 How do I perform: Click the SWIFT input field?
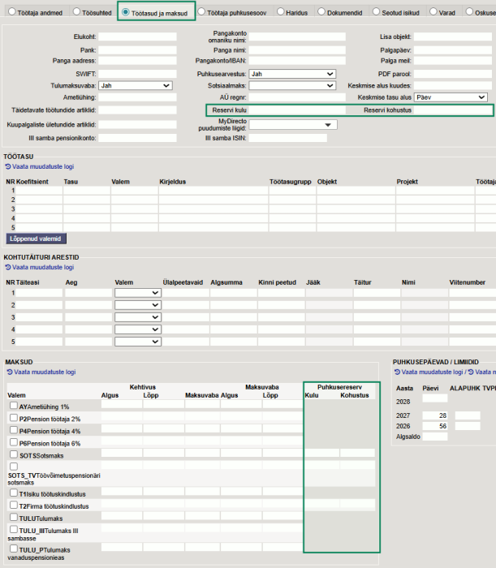coord(138,74)
